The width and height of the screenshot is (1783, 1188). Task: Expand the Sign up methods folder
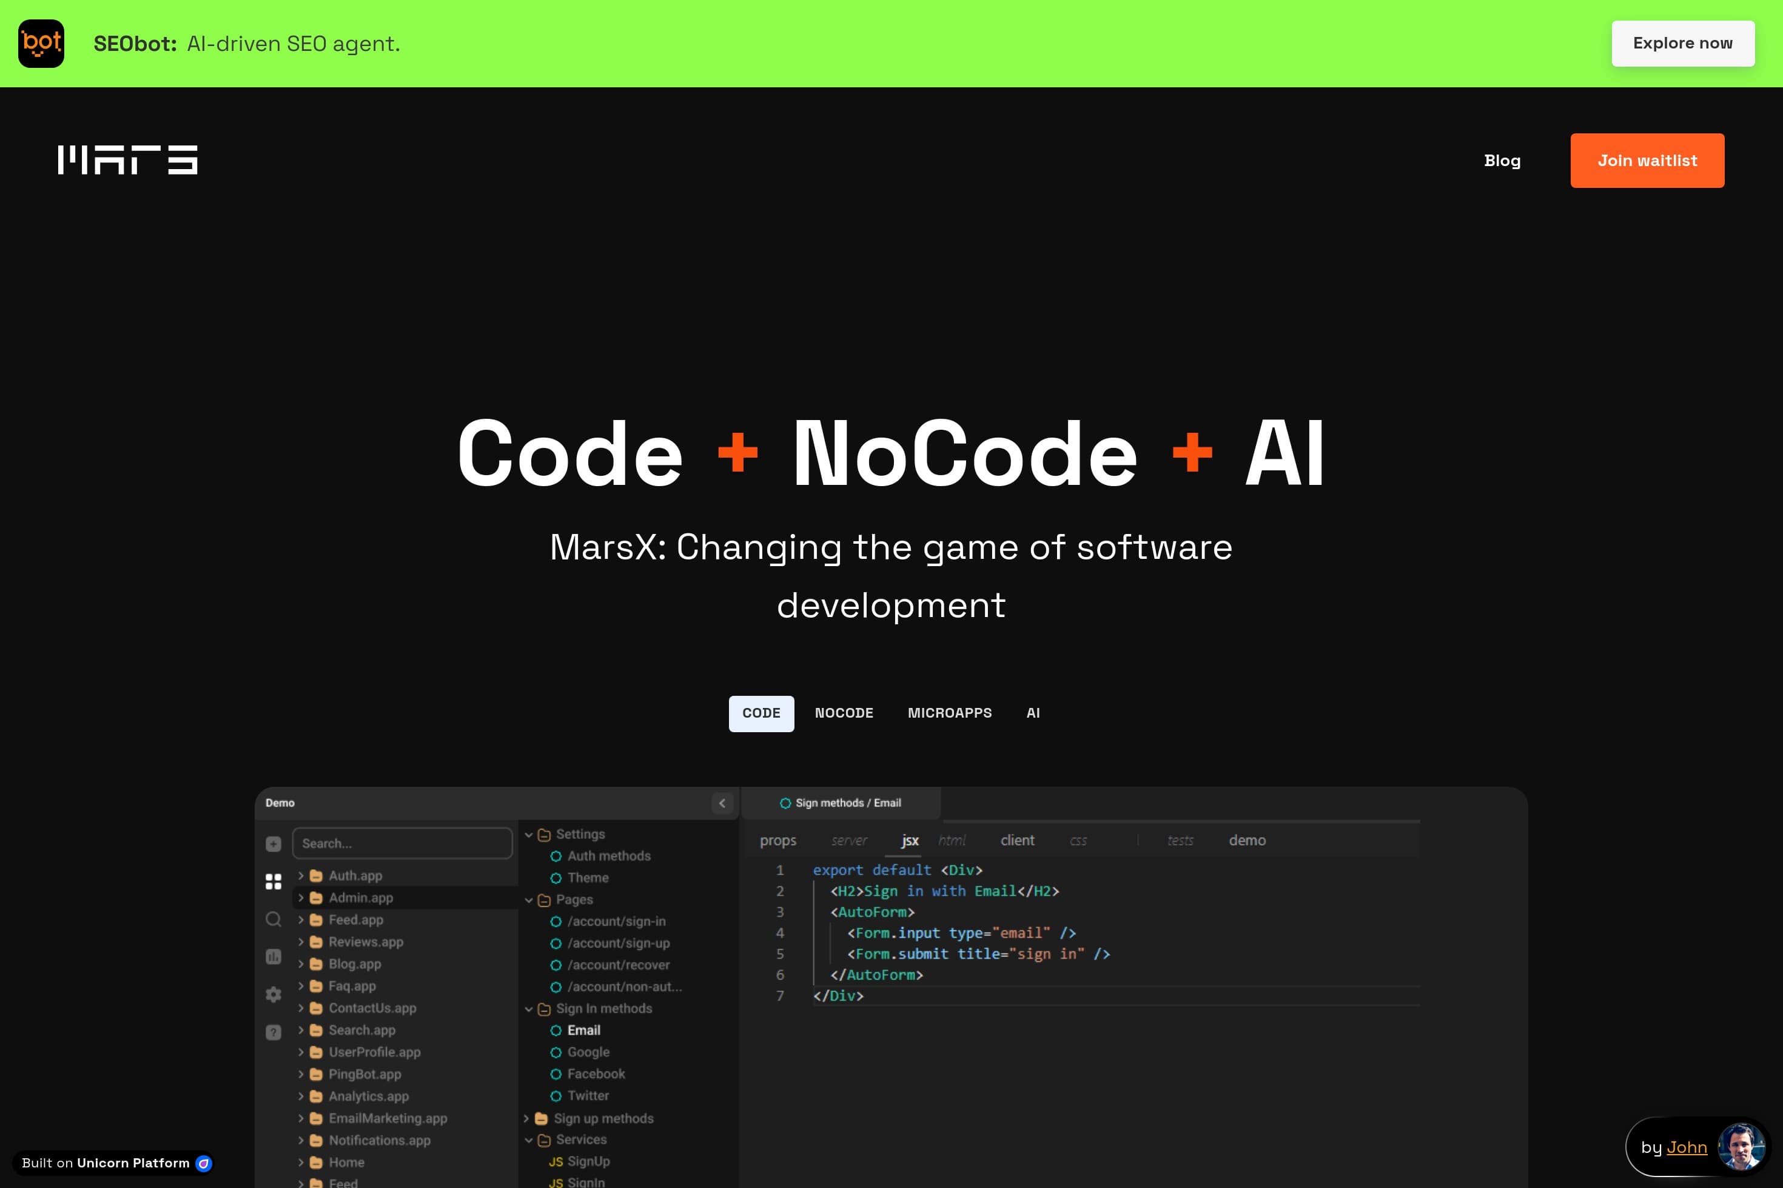(x=527, y=1118)
